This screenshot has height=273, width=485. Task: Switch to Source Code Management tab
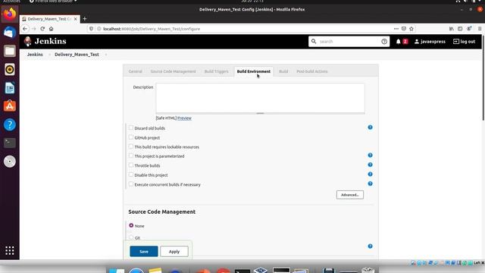click(x=174, y=71)
